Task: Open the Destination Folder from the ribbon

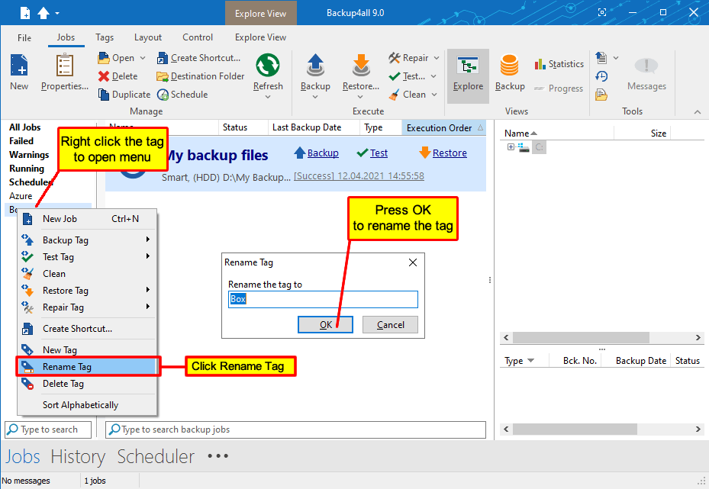Action: pos(200,76)
